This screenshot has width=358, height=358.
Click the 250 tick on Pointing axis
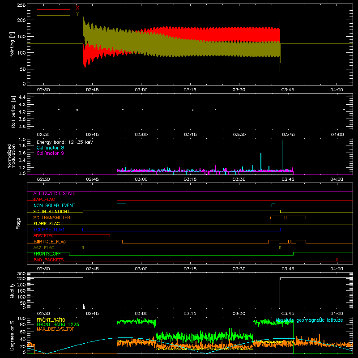point(21,5)
